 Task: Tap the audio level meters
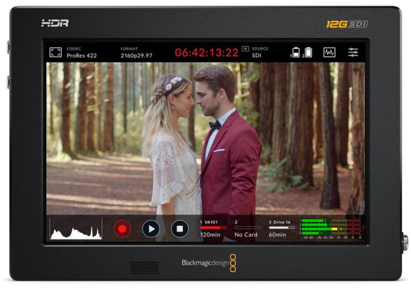coord(331,229)
